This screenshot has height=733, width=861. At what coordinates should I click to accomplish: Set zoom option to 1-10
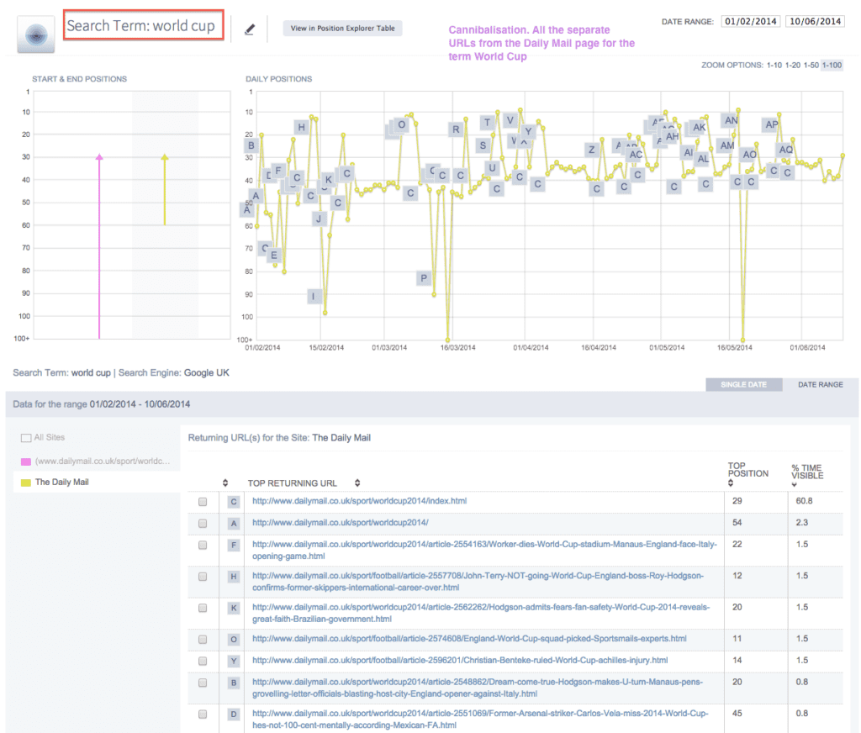coord(774,65)
